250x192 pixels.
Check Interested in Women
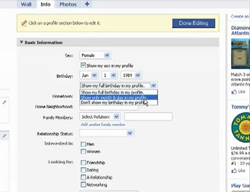click(x=83, y=151)
